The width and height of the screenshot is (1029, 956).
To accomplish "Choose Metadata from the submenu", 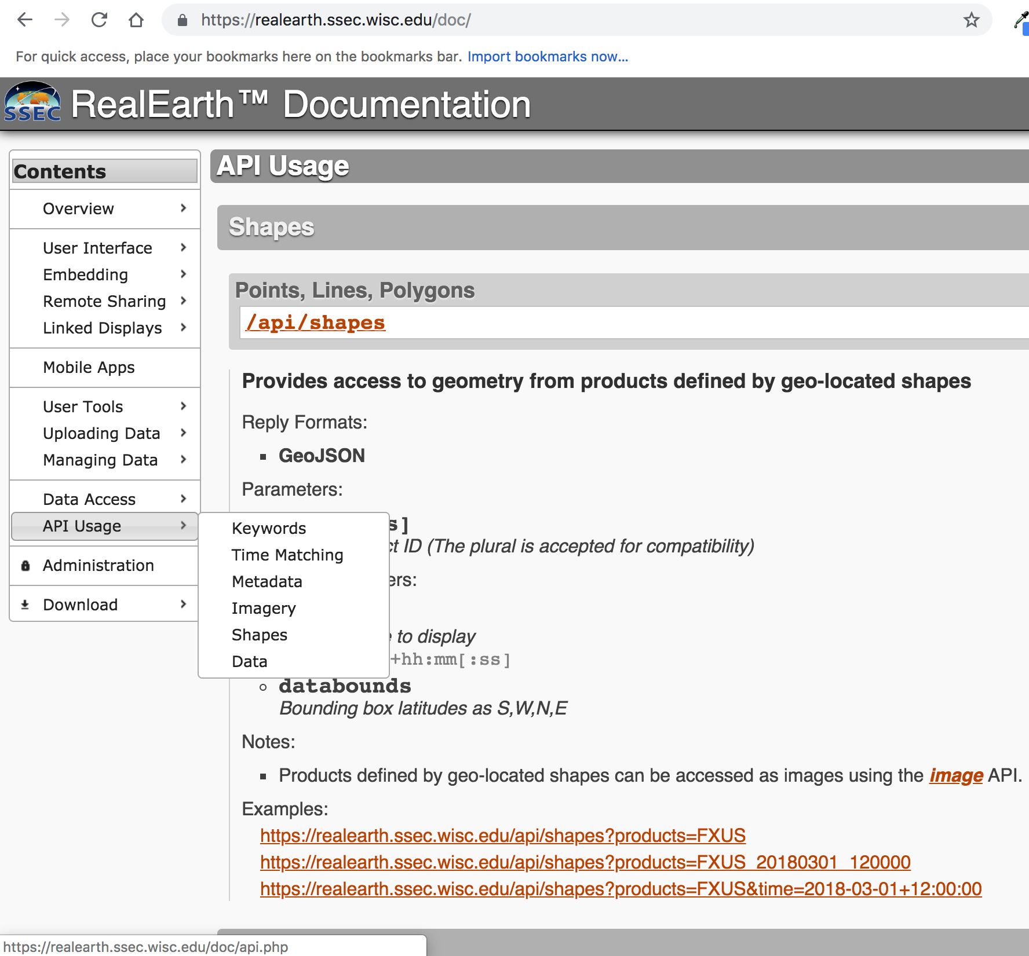I will 294,582.
